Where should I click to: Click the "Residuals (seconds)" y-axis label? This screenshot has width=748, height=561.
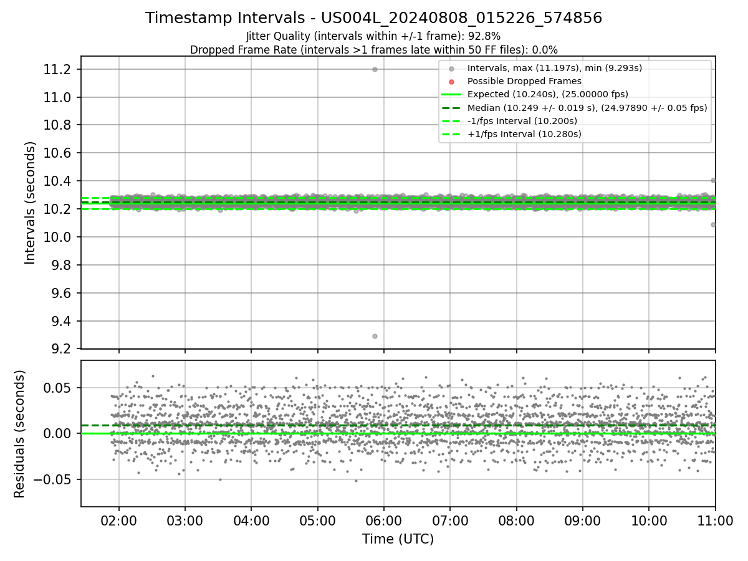(x=19, y=434)
